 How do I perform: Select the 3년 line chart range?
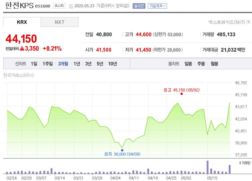click(x=88, y=64)
